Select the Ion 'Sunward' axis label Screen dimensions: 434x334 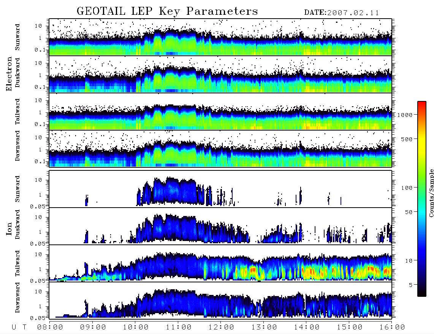(17, 189)
